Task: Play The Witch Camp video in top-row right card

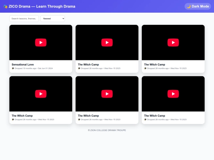Action: tap(173, 43)
